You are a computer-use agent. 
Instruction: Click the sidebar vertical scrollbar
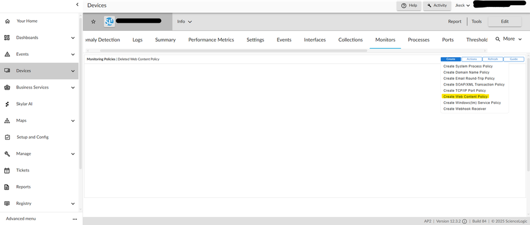80,93
